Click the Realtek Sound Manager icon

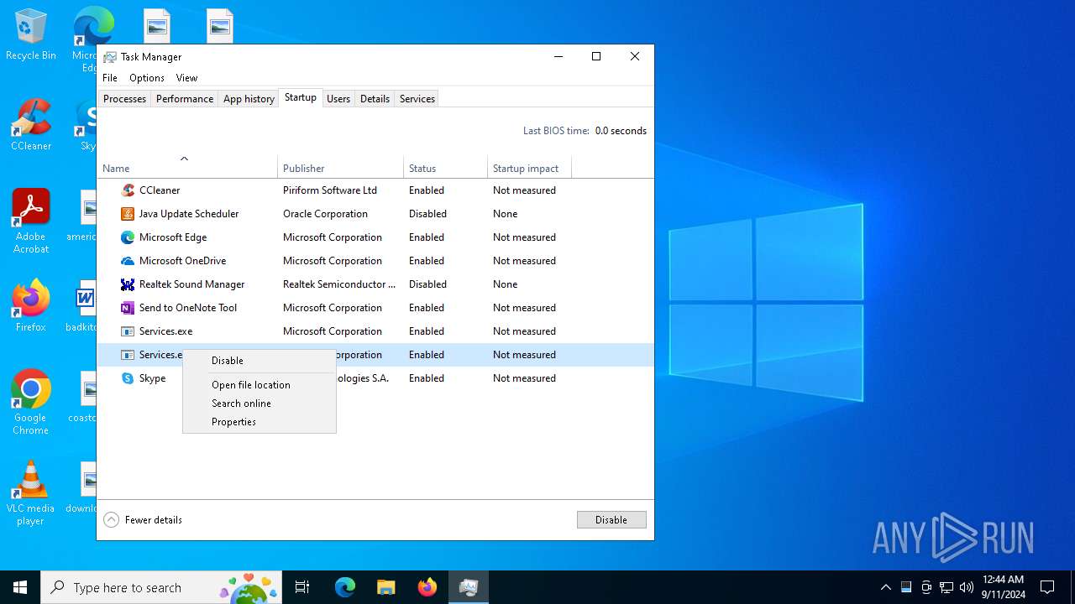tap(128, 284)
